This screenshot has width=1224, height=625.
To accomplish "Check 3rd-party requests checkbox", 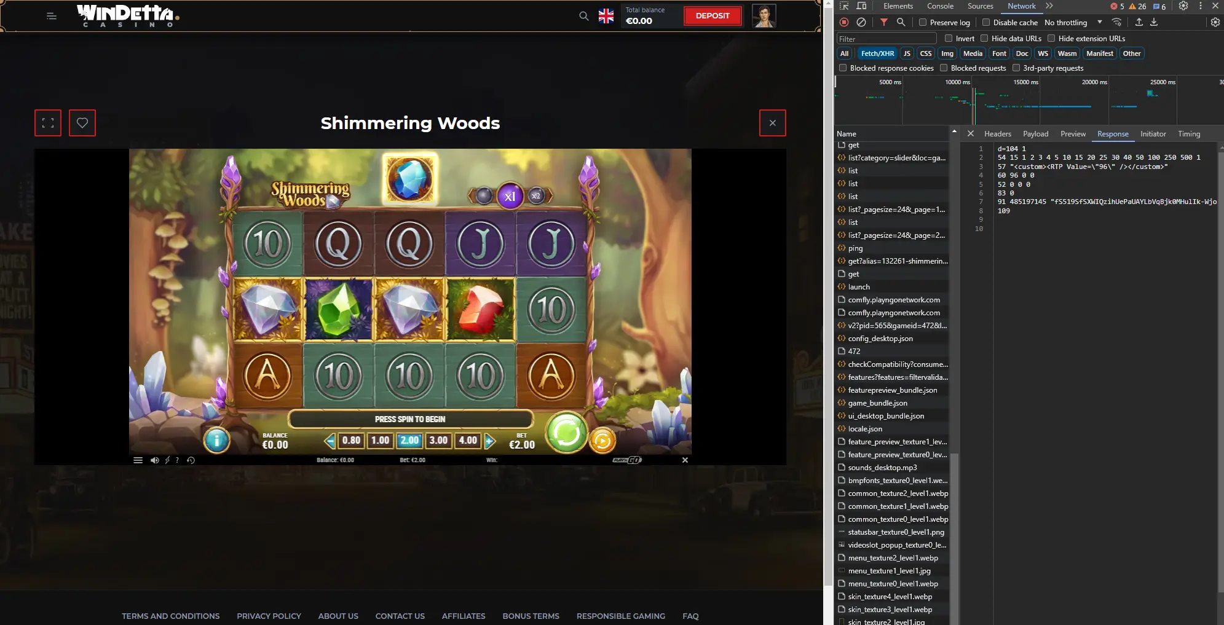I will click(1016, 68).
